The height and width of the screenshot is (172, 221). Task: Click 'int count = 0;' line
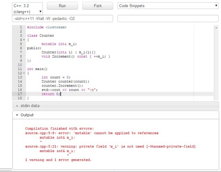[x=56, y=77]
